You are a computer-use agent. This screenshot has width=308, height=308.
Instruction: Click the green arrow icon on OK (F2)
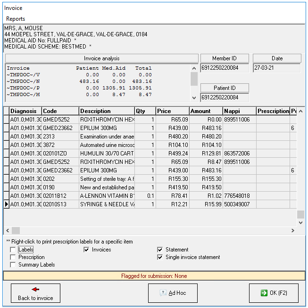click(264, 293)
